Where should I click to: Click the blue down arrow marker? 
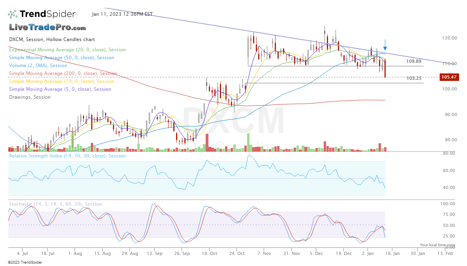point(385,49)
